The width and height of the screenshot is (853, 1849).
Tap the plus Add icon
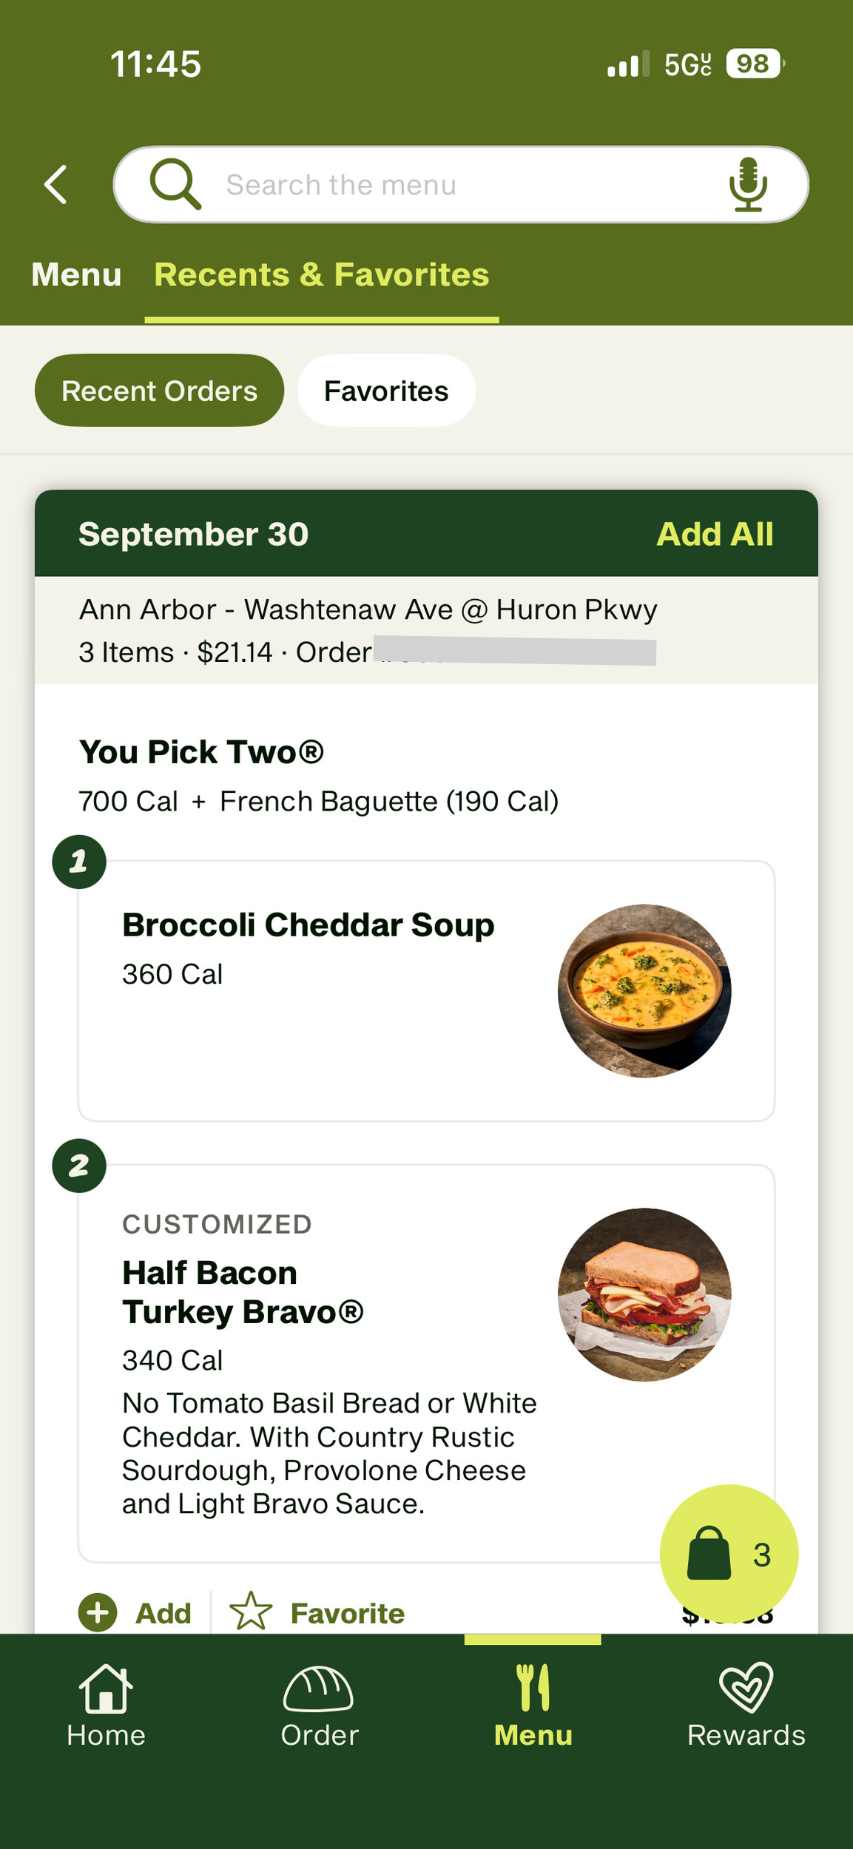coord(98,1612)
